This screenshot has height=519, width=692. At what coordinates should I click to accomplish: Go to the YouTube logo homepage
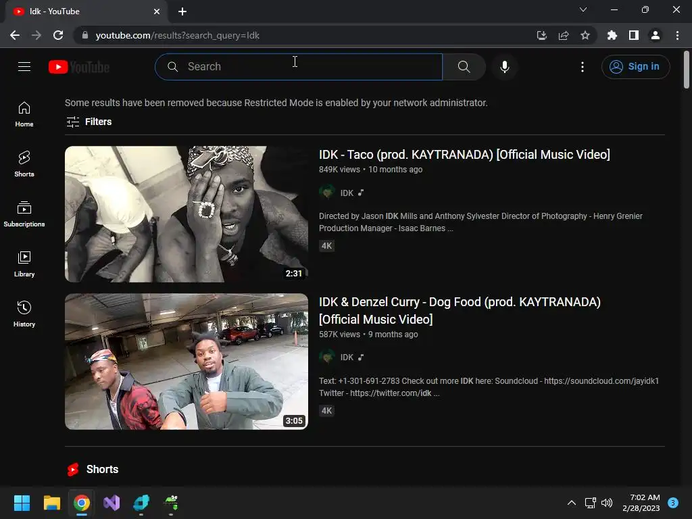[79, 67]
